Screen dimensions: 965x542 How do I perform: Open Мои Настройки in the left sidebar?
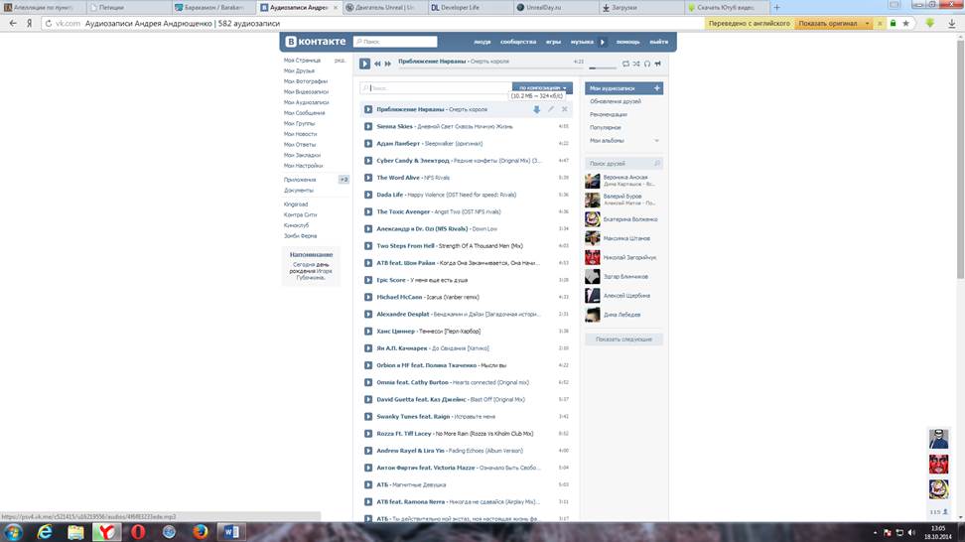(303, 166)
